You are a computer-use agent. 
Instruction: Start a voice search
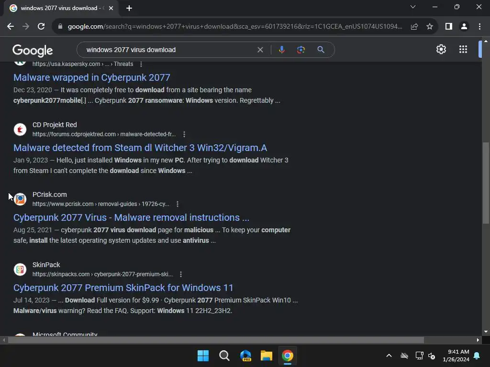click(281, 50)
